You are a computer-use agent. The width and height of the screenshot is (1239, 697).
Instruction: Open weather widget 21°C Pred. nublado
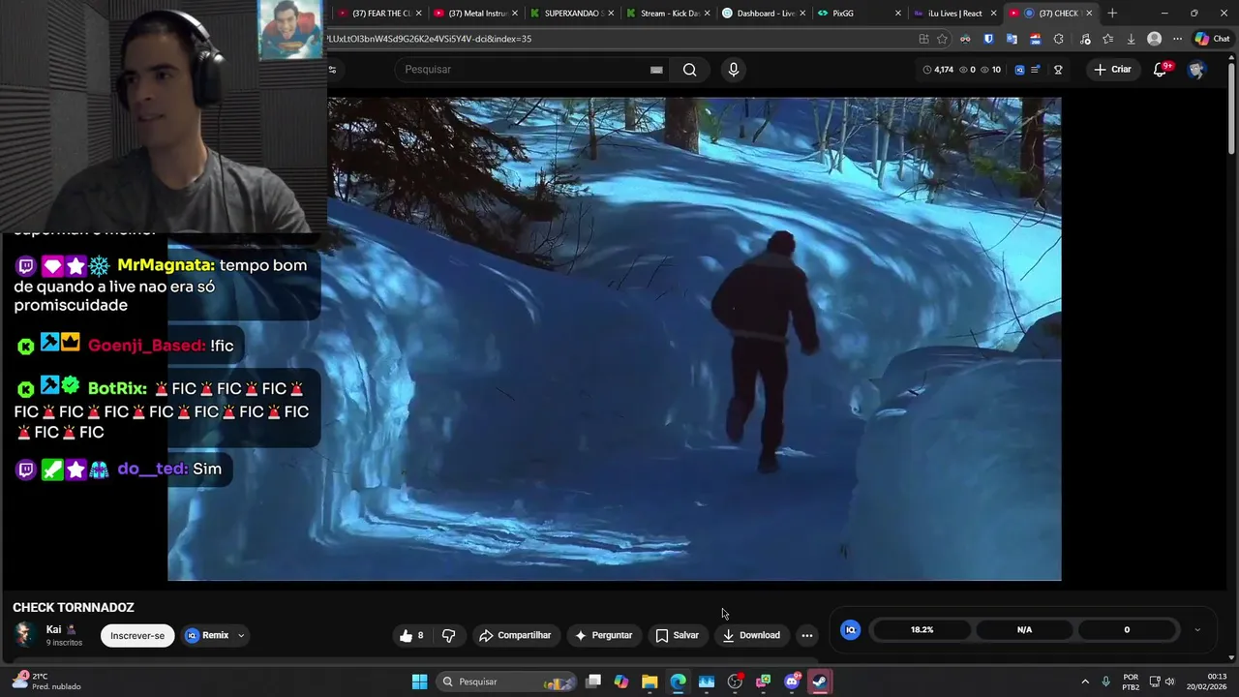[45, 682]
